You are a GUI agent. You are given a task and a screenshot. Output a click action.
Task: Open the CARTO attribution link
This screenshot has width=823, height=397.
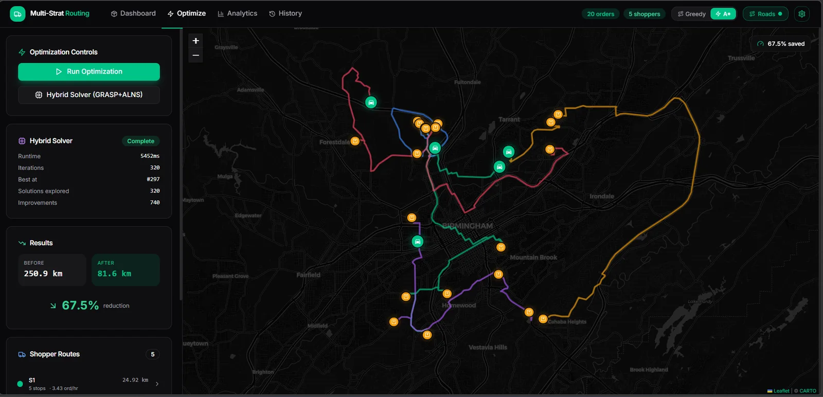808,391
